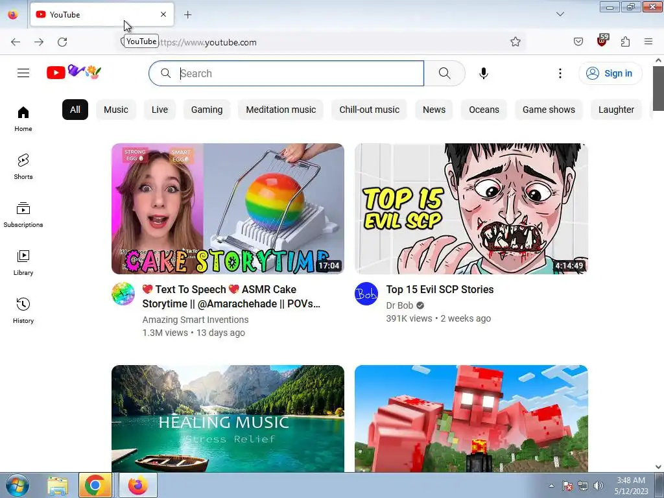This screenshot has height=498, width=664.
Task: Select the All filter chip
Action: coord(75,110)
